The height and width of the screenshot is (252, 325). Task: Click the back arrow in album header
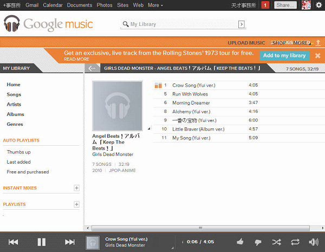point(92,68)
